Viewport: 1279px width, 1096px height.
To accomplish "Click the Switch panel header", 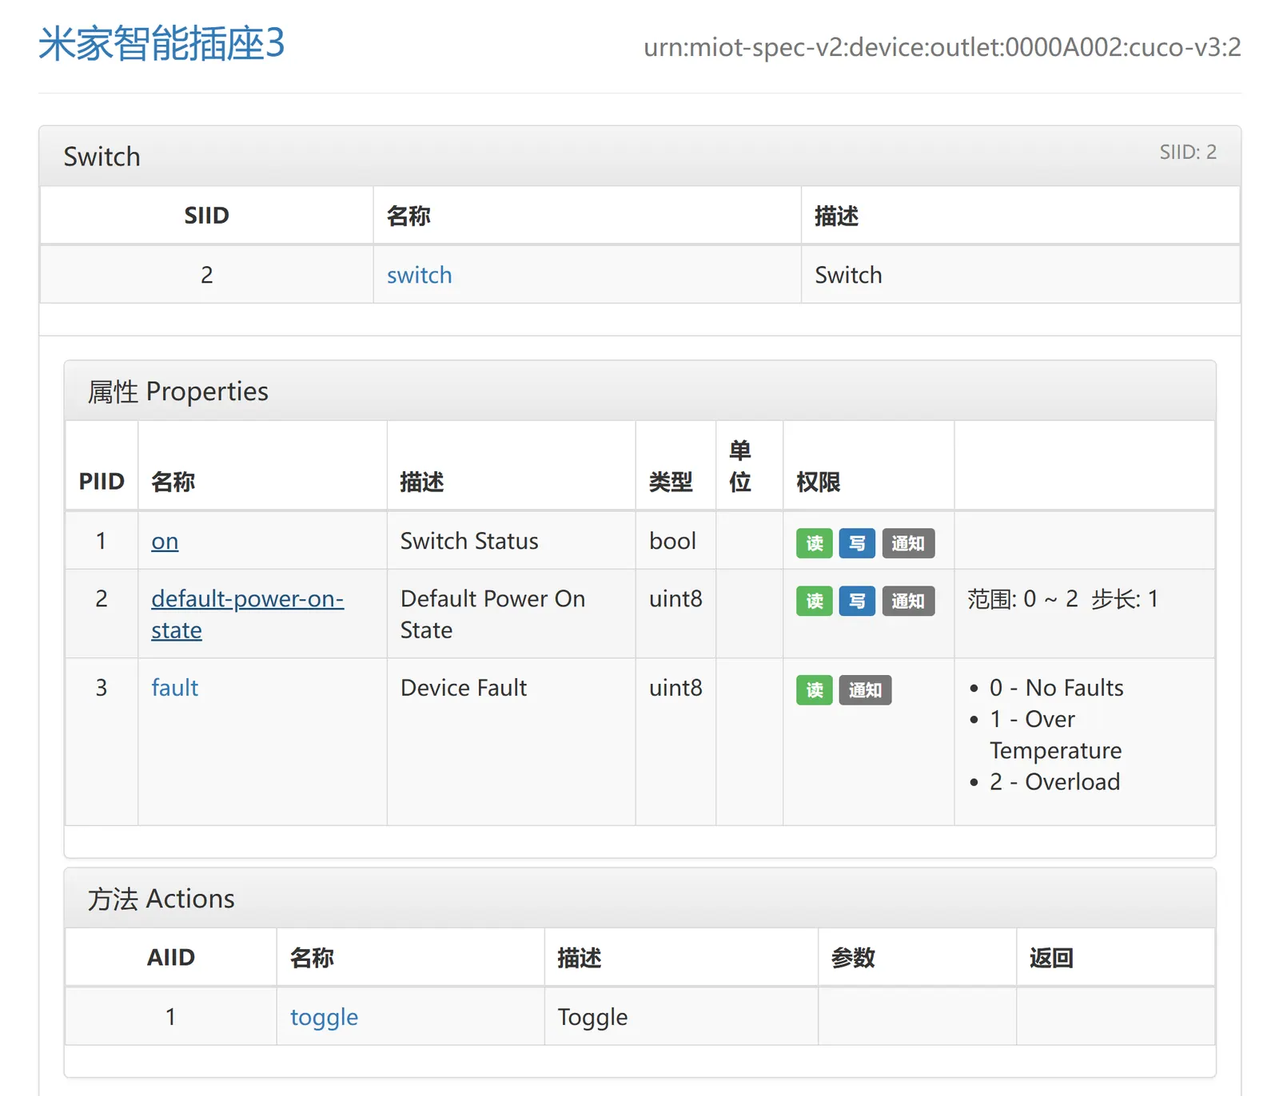I will 102,157.
